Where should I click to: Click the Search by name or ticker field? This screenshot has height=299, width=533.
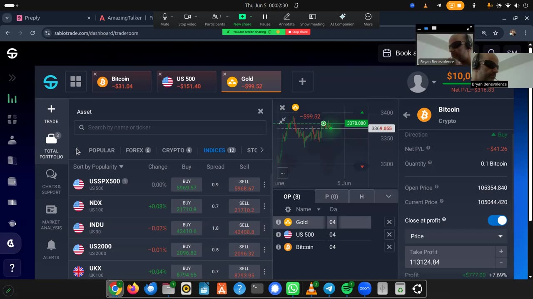(x=170, y=127)
